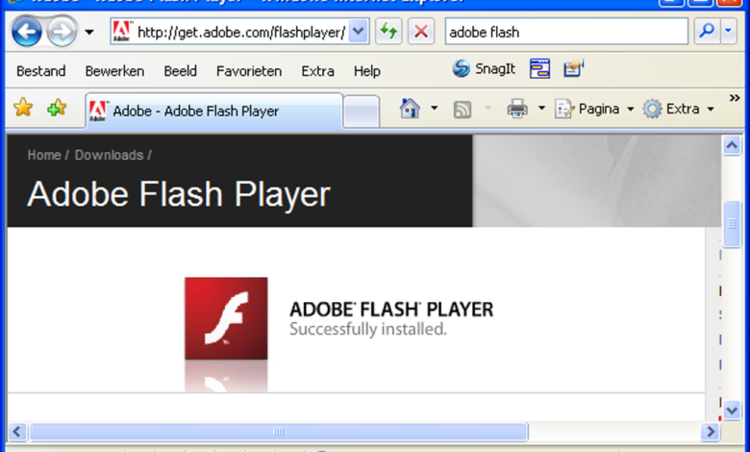The width and height of the screenshot is (750, 452).
Task: Expand the address bar URL dropdown
Action: pos(359,32)
